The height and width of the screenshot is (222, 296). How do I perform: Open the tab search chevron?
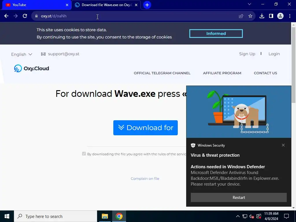[x=249, y=4]
